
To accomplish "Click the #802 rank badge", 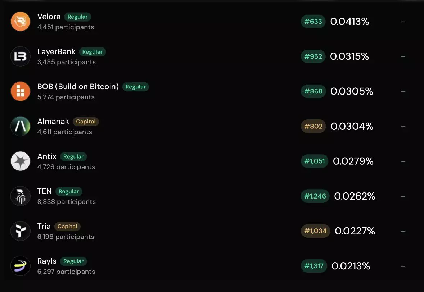I will pos(313,126).
